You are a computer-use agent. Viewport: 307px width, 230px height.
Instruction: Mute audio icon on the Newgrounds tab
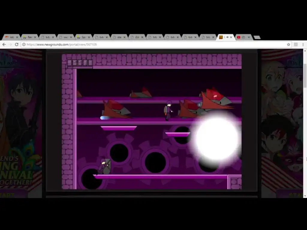(x=228, y=37)
